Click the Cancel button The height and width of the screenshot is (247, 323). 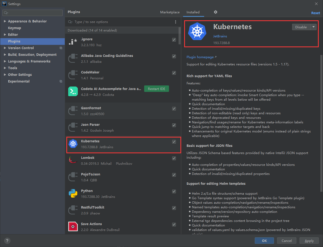point(287,241)
